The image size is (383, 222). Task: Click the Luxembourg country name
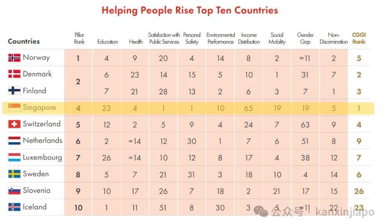coord(42,158)
